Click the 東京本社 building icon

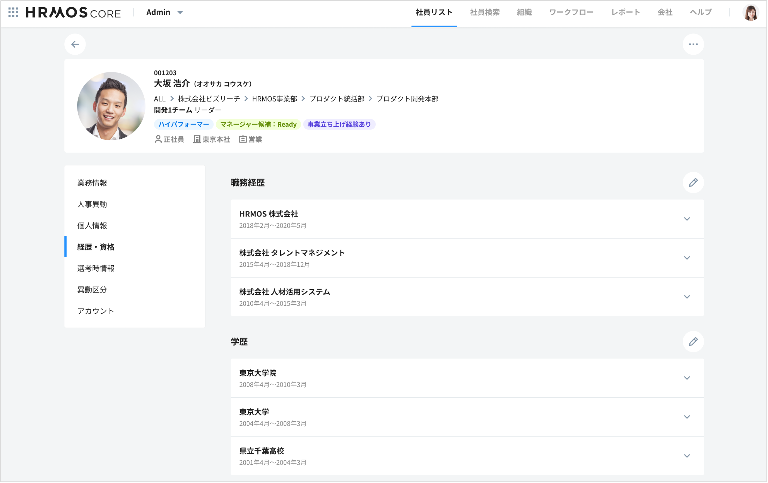[x=197, y=139]
